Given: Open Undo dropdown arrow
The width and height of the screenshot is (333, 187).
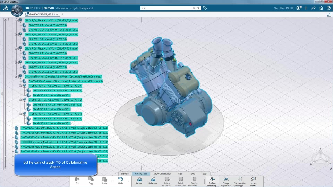Looking at the screenshot, I should pos(128,181).
